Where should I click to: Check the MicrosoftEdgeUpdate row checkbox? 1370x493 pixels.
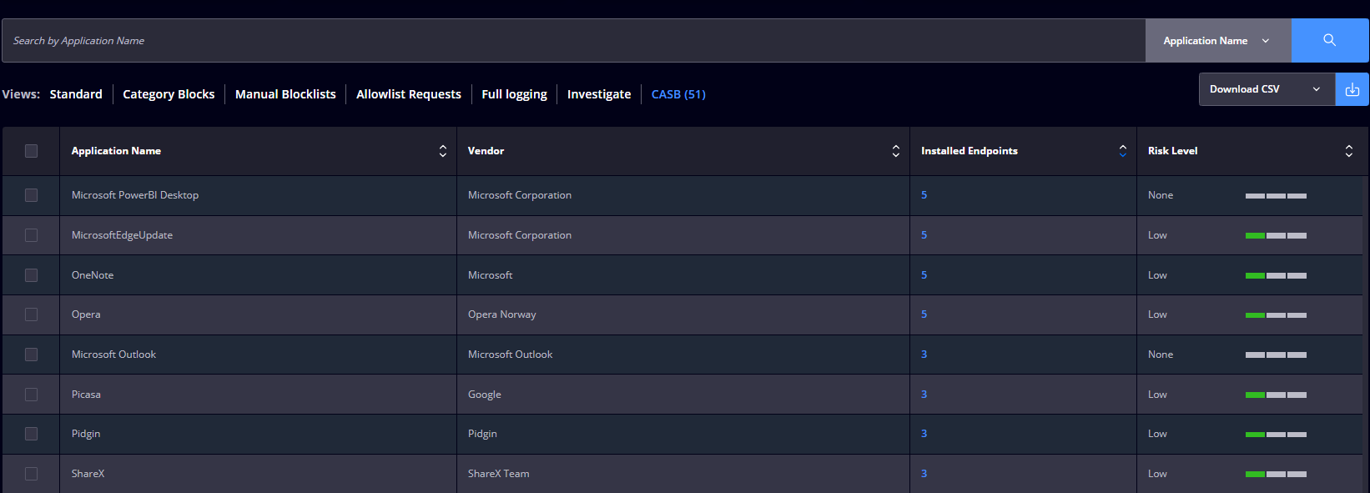pos(31,235)
